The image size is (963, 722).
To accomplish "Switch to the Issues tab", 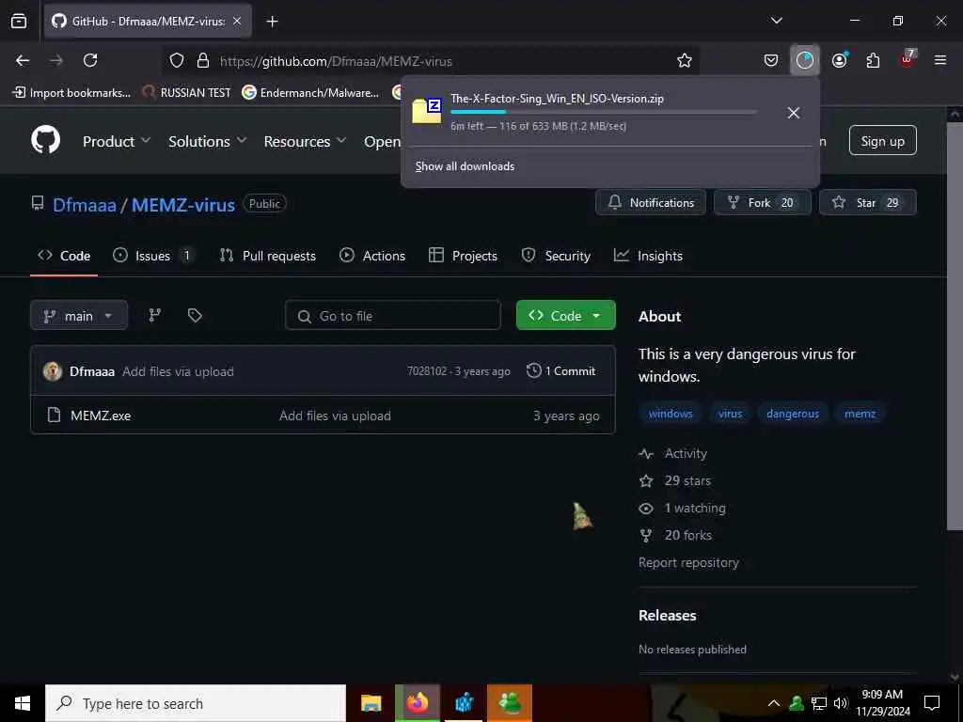I will point(153,256).
